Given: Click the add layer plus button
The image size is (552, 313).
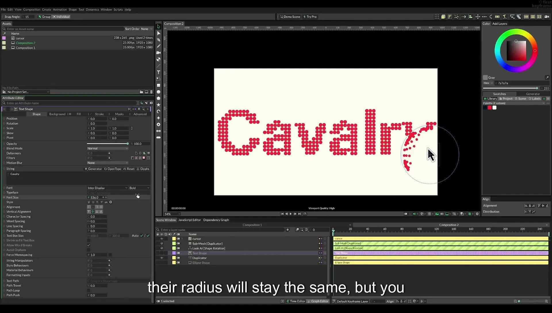Looking at the screenshot, I should pos(287,230).
